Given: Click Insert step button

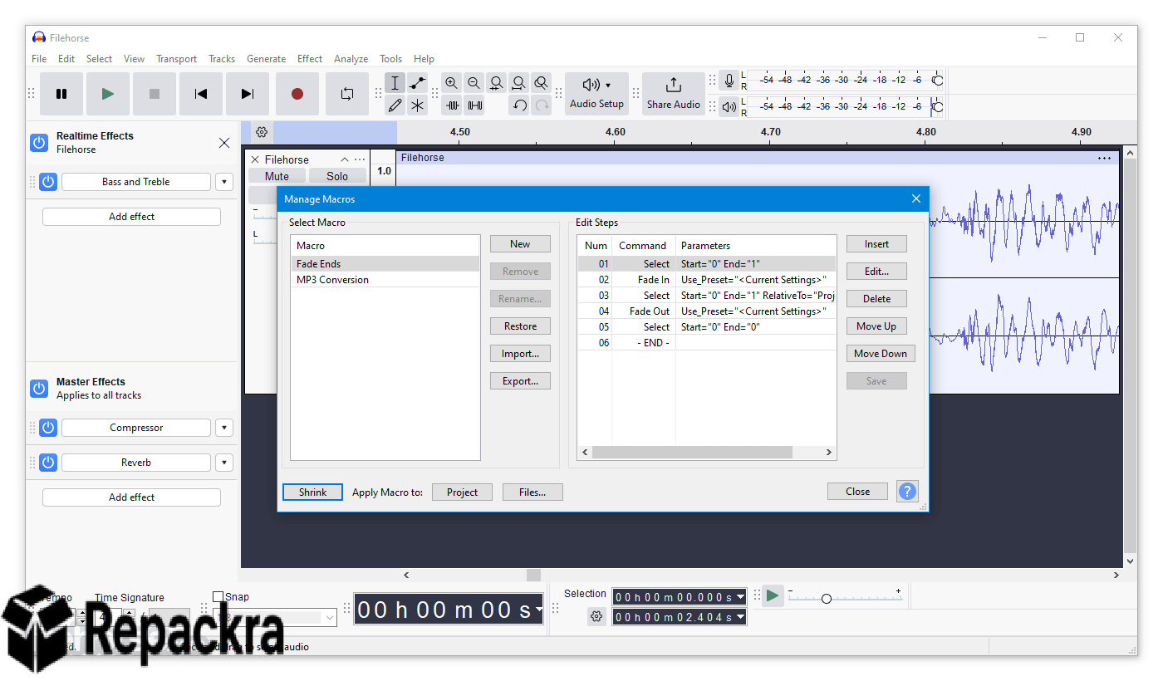Looking at the screenshot, I should pos(876,244).
